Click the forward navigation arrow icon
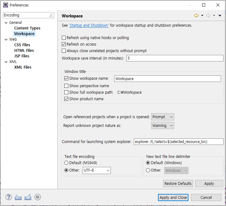The width and height of the screenshot is (226, 206). point(208,16)
